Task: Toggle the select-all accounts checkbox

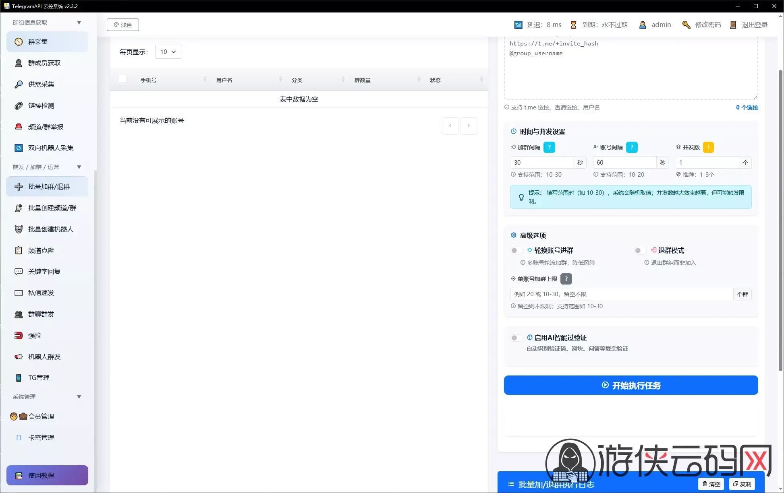Action: tap(123, 79)
